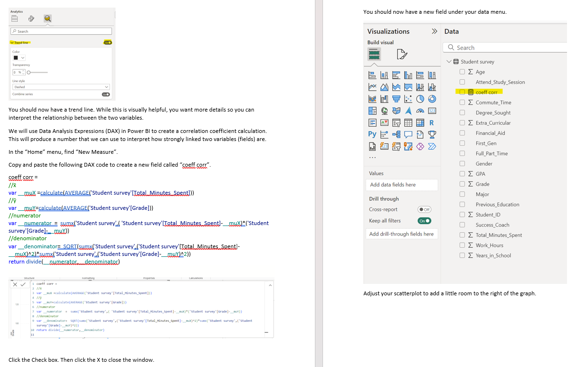Screen dimensions: 587x367
Task: Select the pie chart visualization icon
Action: [x=420, y=99]
